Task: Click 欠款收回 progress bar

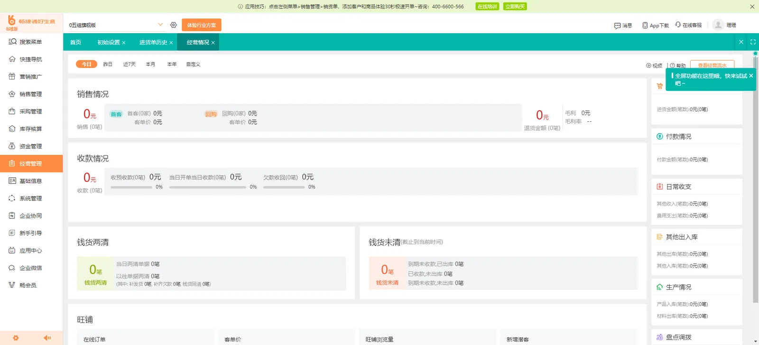Action: coord(284,187)
